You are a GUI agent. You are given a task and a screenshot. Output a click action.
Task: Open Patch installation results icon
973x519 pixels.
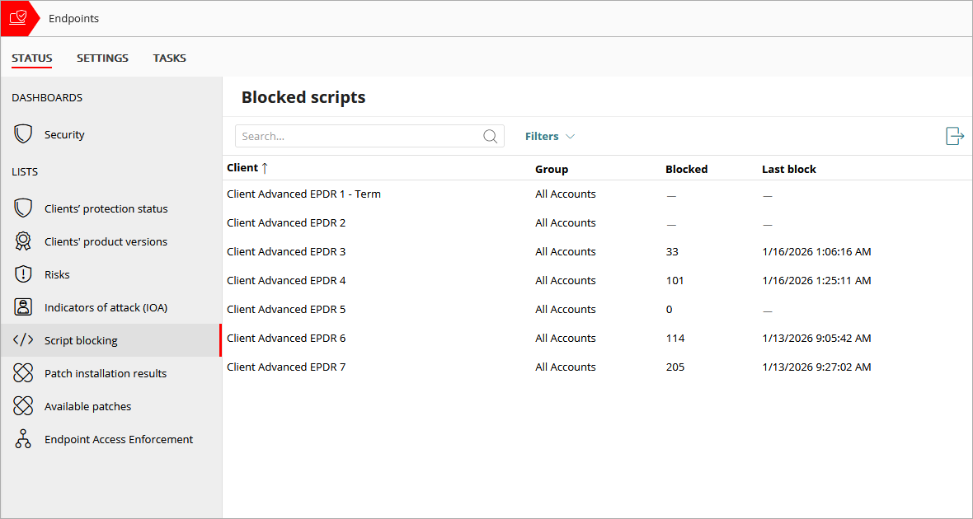tap(23, 372)
